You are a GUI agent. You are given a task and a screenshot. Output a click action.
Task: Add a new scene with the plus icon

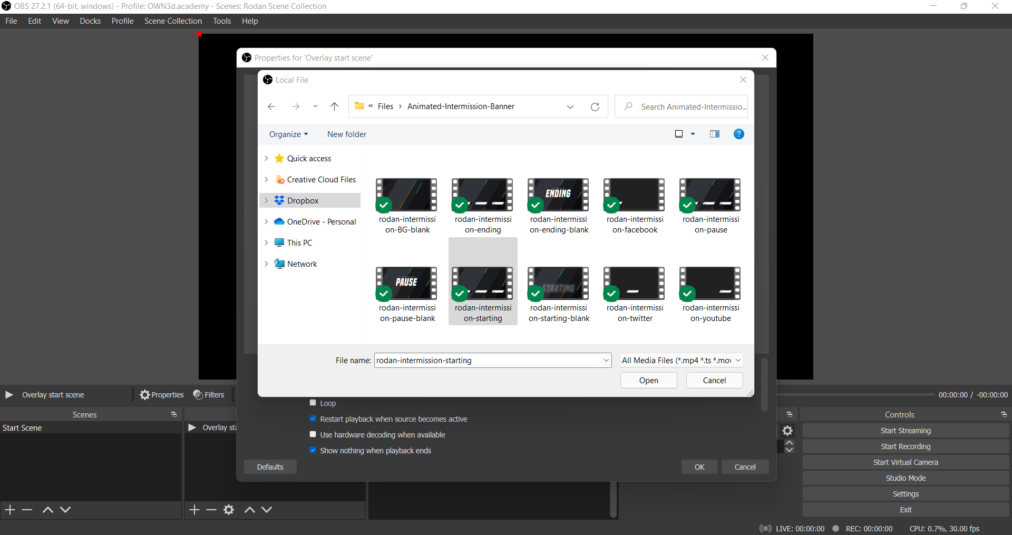tap(10, 510)
